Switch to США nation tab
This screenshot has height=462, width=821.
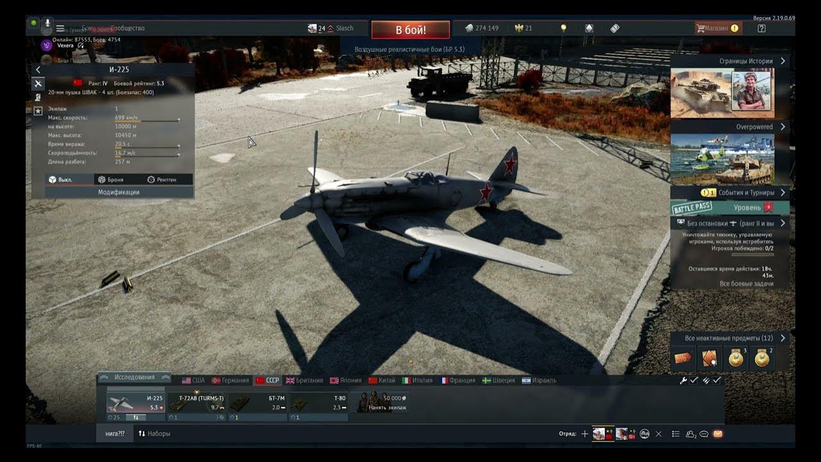[x=193, y=381]
